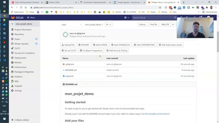Open a new browser tab
Viewport: 219px width, 123px height.
pyautogui.click(x=184, y=2)
